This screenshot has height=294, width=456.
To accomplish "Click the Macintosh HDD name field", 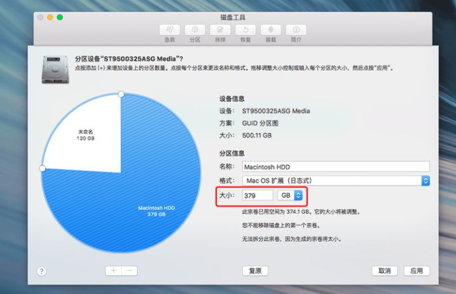I will pos(336,167).
